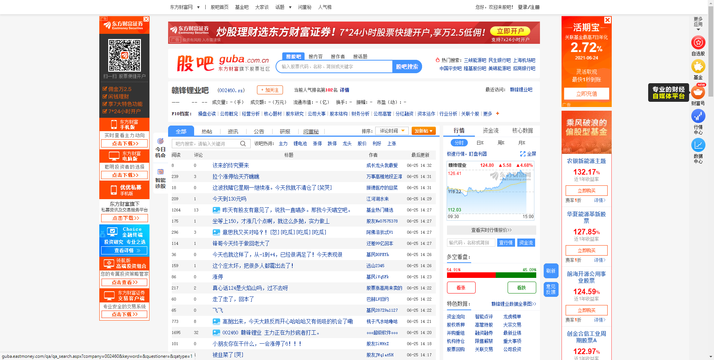Click the 刷新 floating button
Viewport: 714px width, 360px height.
(x=551, y=271)
